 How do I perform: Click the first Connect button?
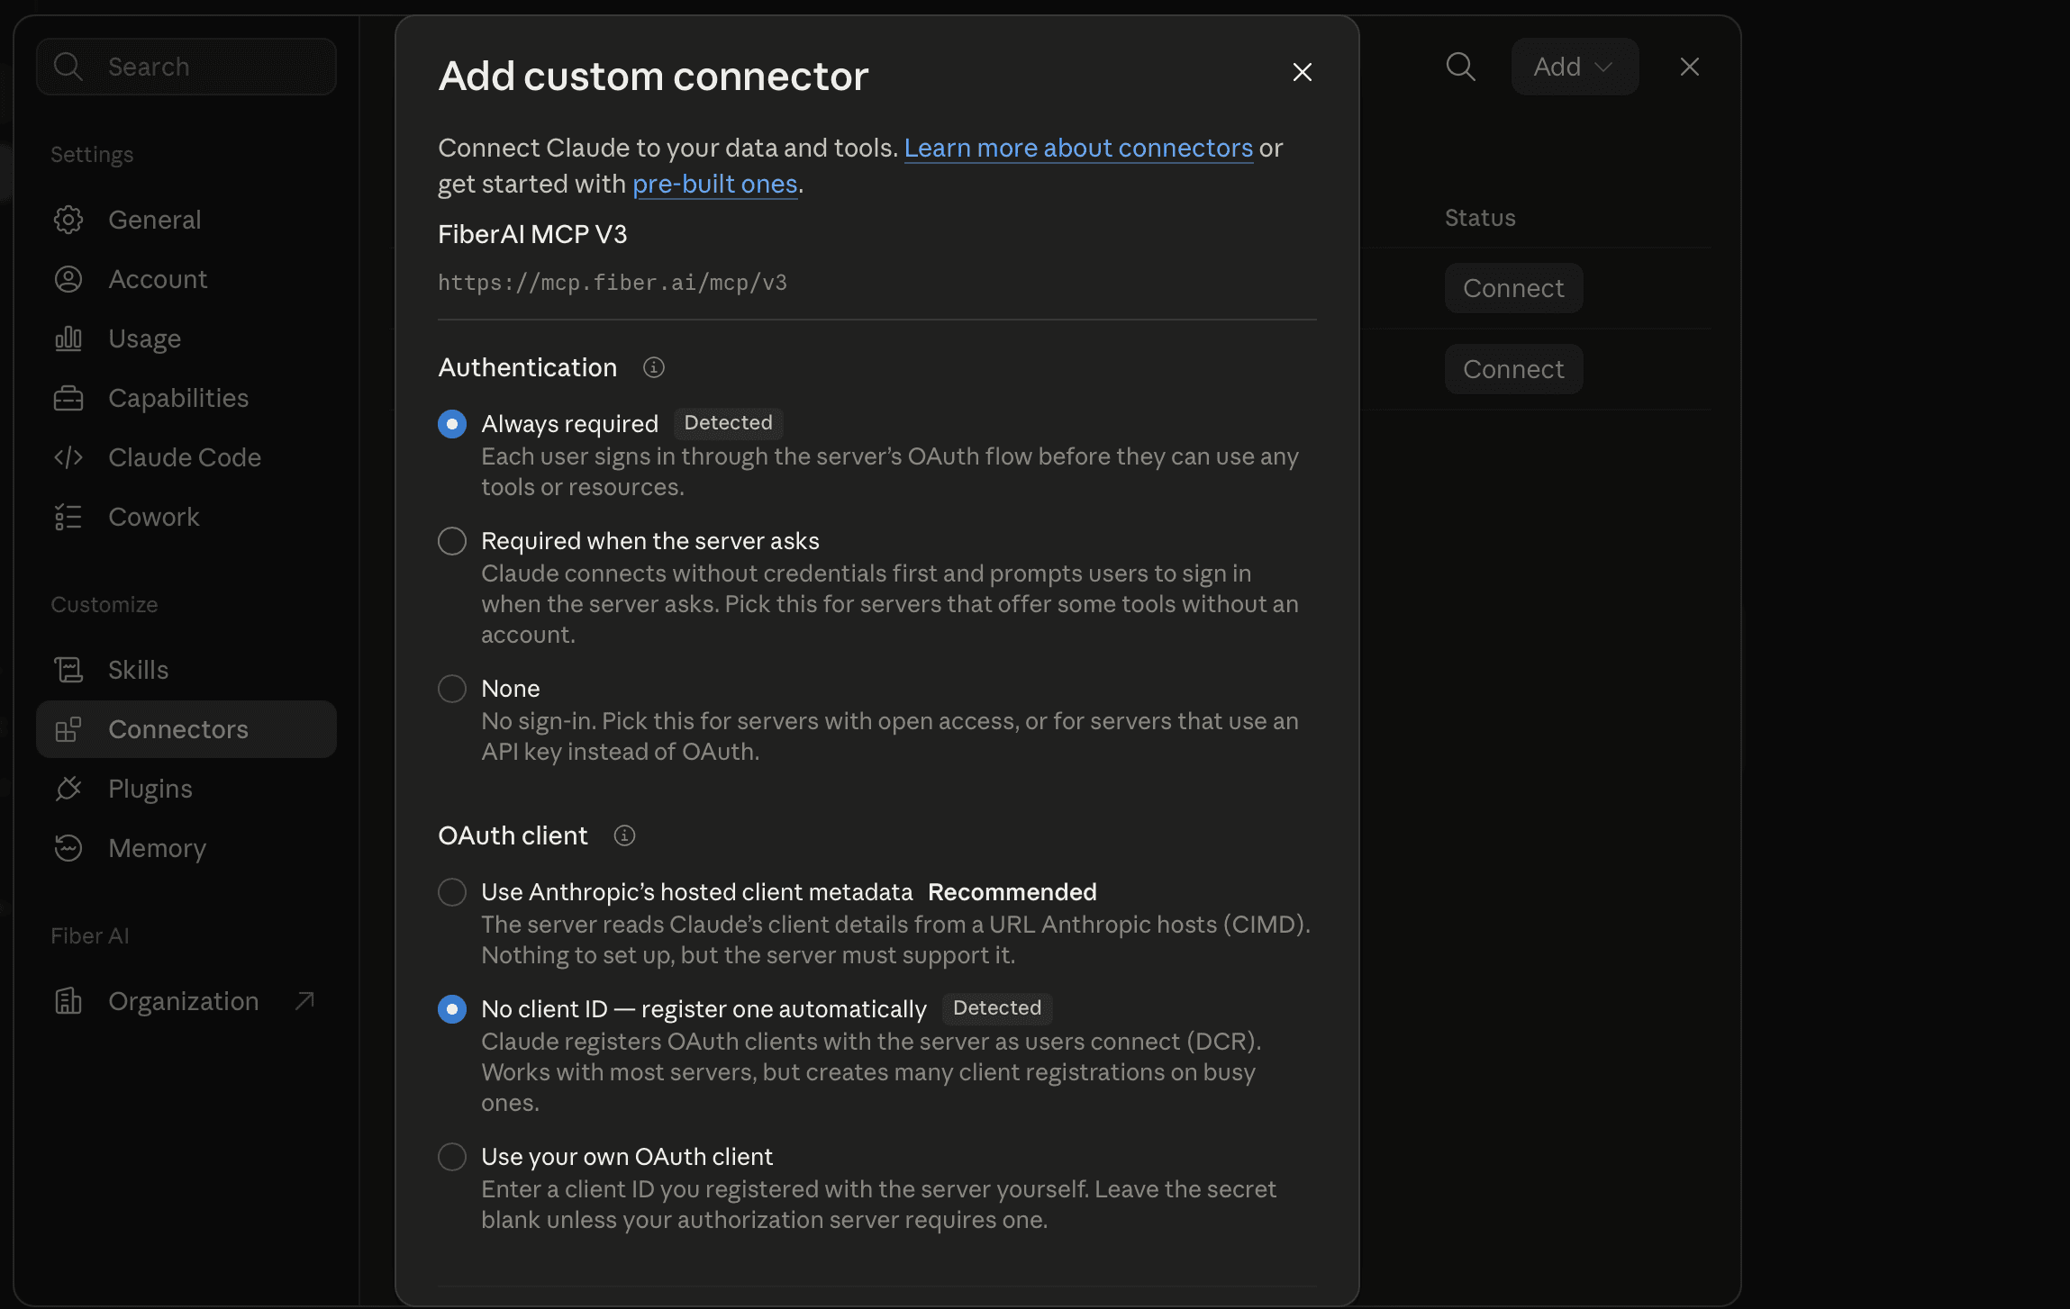pos(1513,288)
